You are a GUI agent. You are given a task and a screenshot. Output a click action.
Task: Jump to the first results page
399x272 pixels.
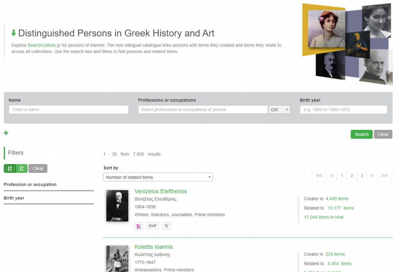(x=319, y=176)
